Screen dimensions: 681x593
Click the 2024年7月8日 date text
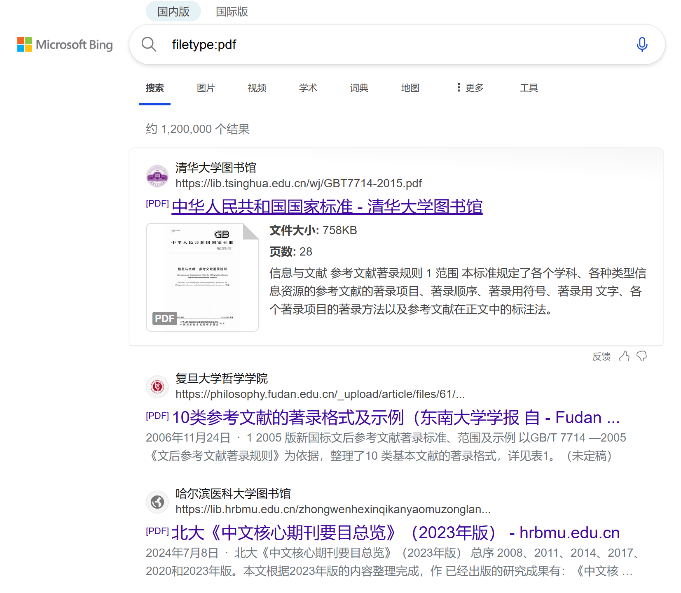(x=182, y=553)
